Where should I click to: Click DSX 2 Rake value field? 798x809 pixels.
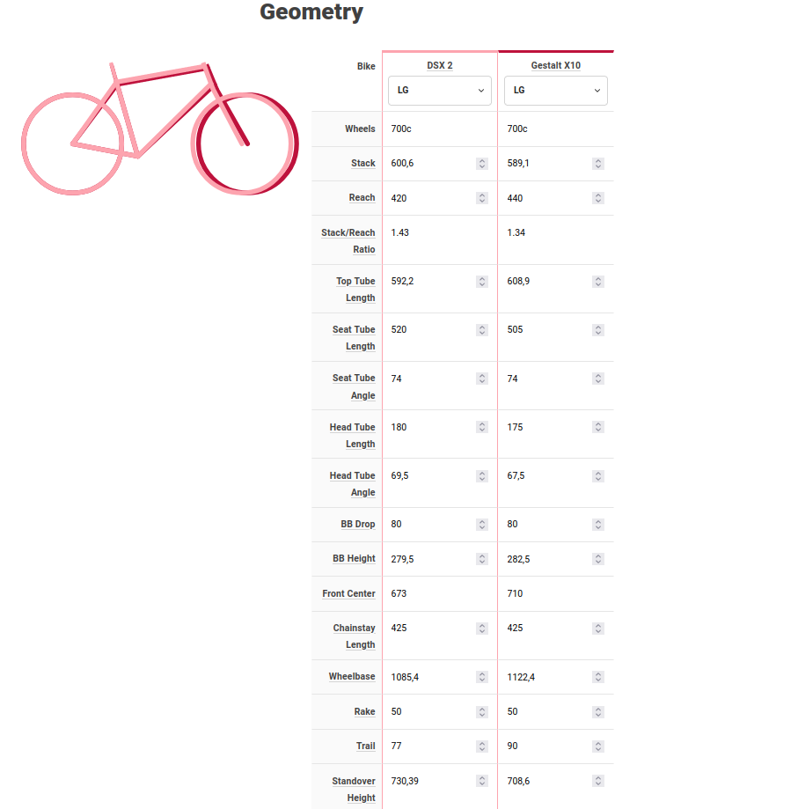(x=431, y=711)
